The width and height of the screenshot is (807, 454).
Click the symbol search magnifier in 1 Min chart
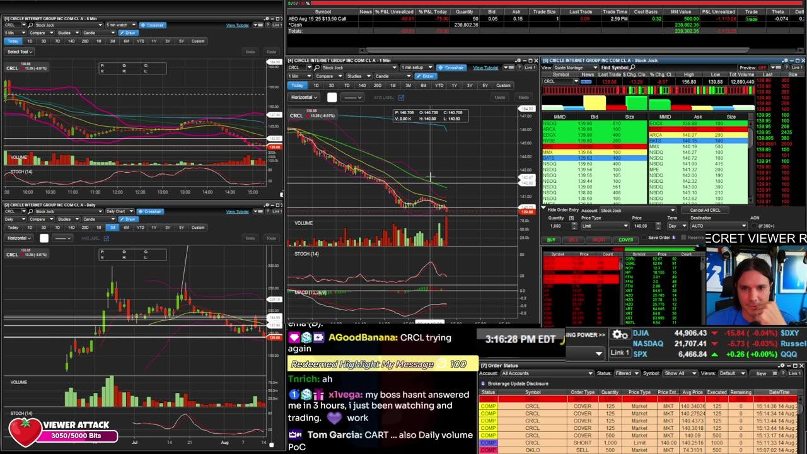(316, 67)
